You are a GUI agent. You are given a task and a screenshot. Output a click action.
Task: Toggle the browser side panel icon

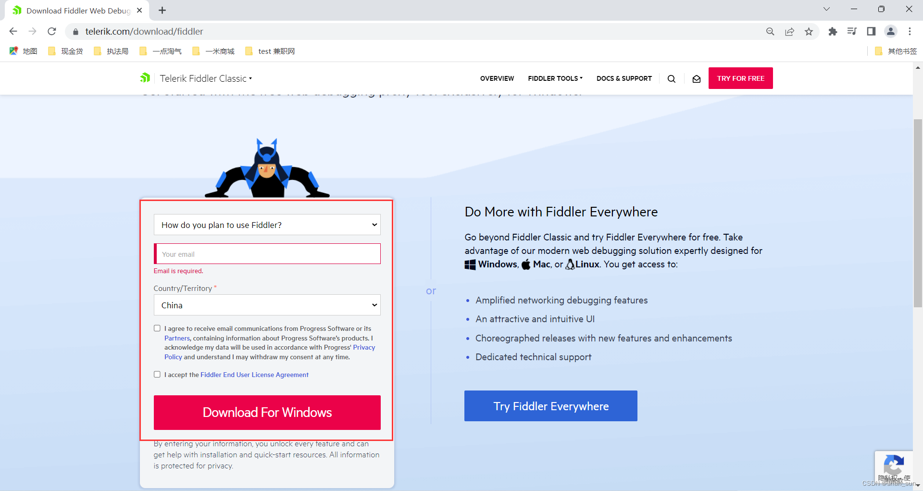pos(871,31)
